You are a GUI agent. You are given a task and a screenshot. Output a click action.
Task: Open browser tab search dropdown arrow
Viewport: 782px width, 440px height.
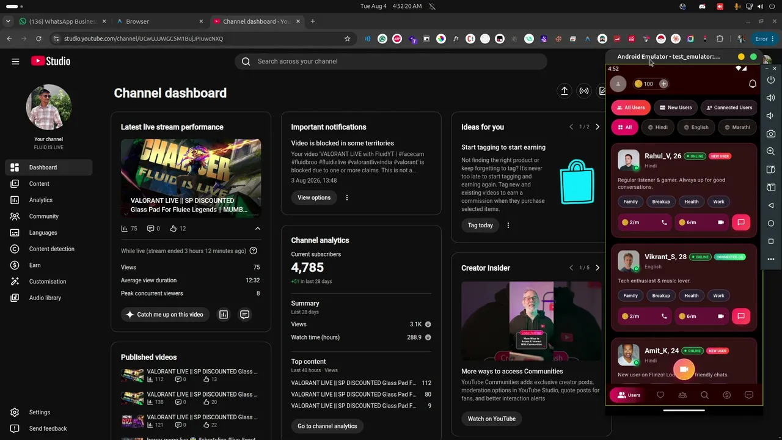coord(8,21)
